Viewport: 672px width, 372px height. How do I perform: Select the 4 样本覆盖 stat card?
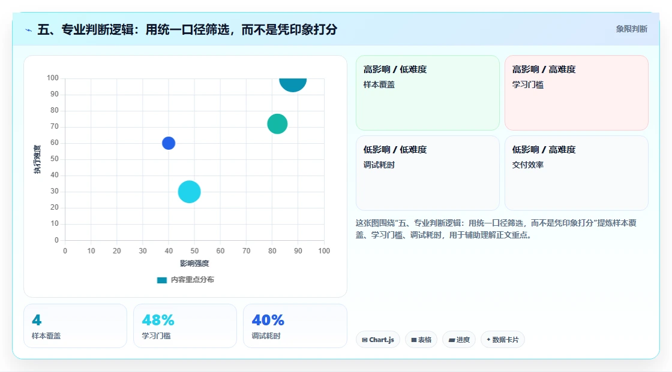(76, 326)
